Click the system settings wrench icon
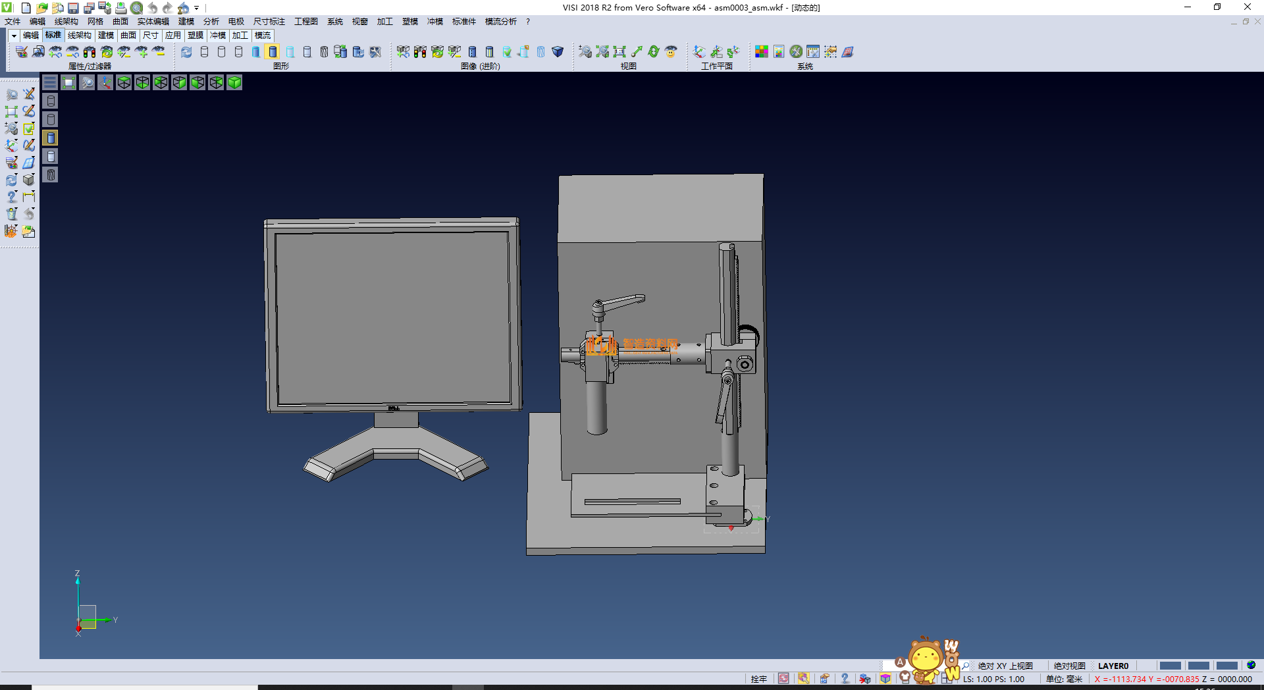Image resolution: width=1264 pixels, height=690 pixels. [796, 52]
